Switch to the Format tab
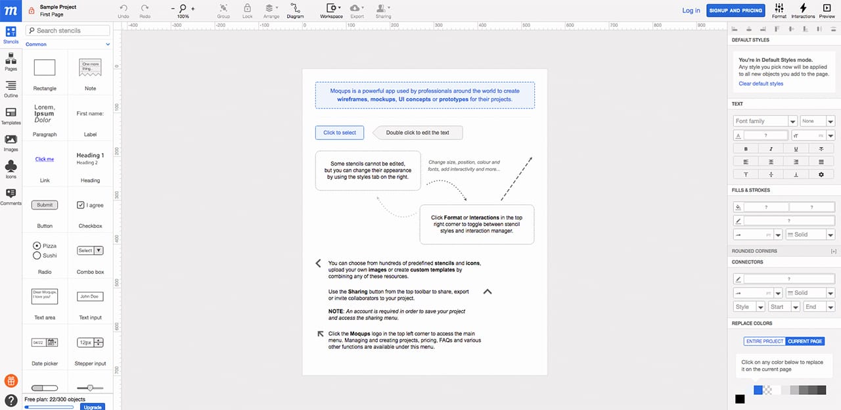 (x=779, y=11)
